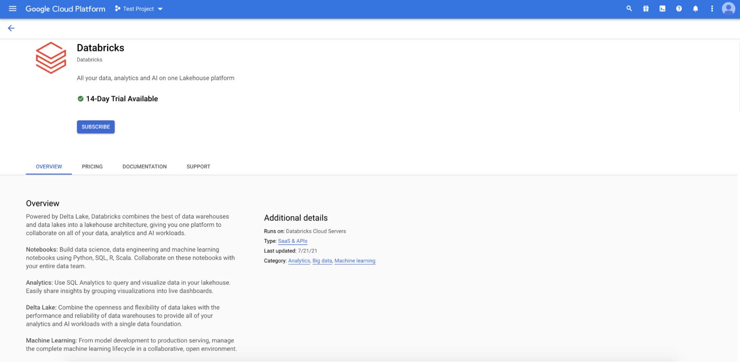Image resolution: width=740 pixels, height=362 pixels.
Task: Expand the Test Project selector dropdown
Action: click(x=139, y=9)
